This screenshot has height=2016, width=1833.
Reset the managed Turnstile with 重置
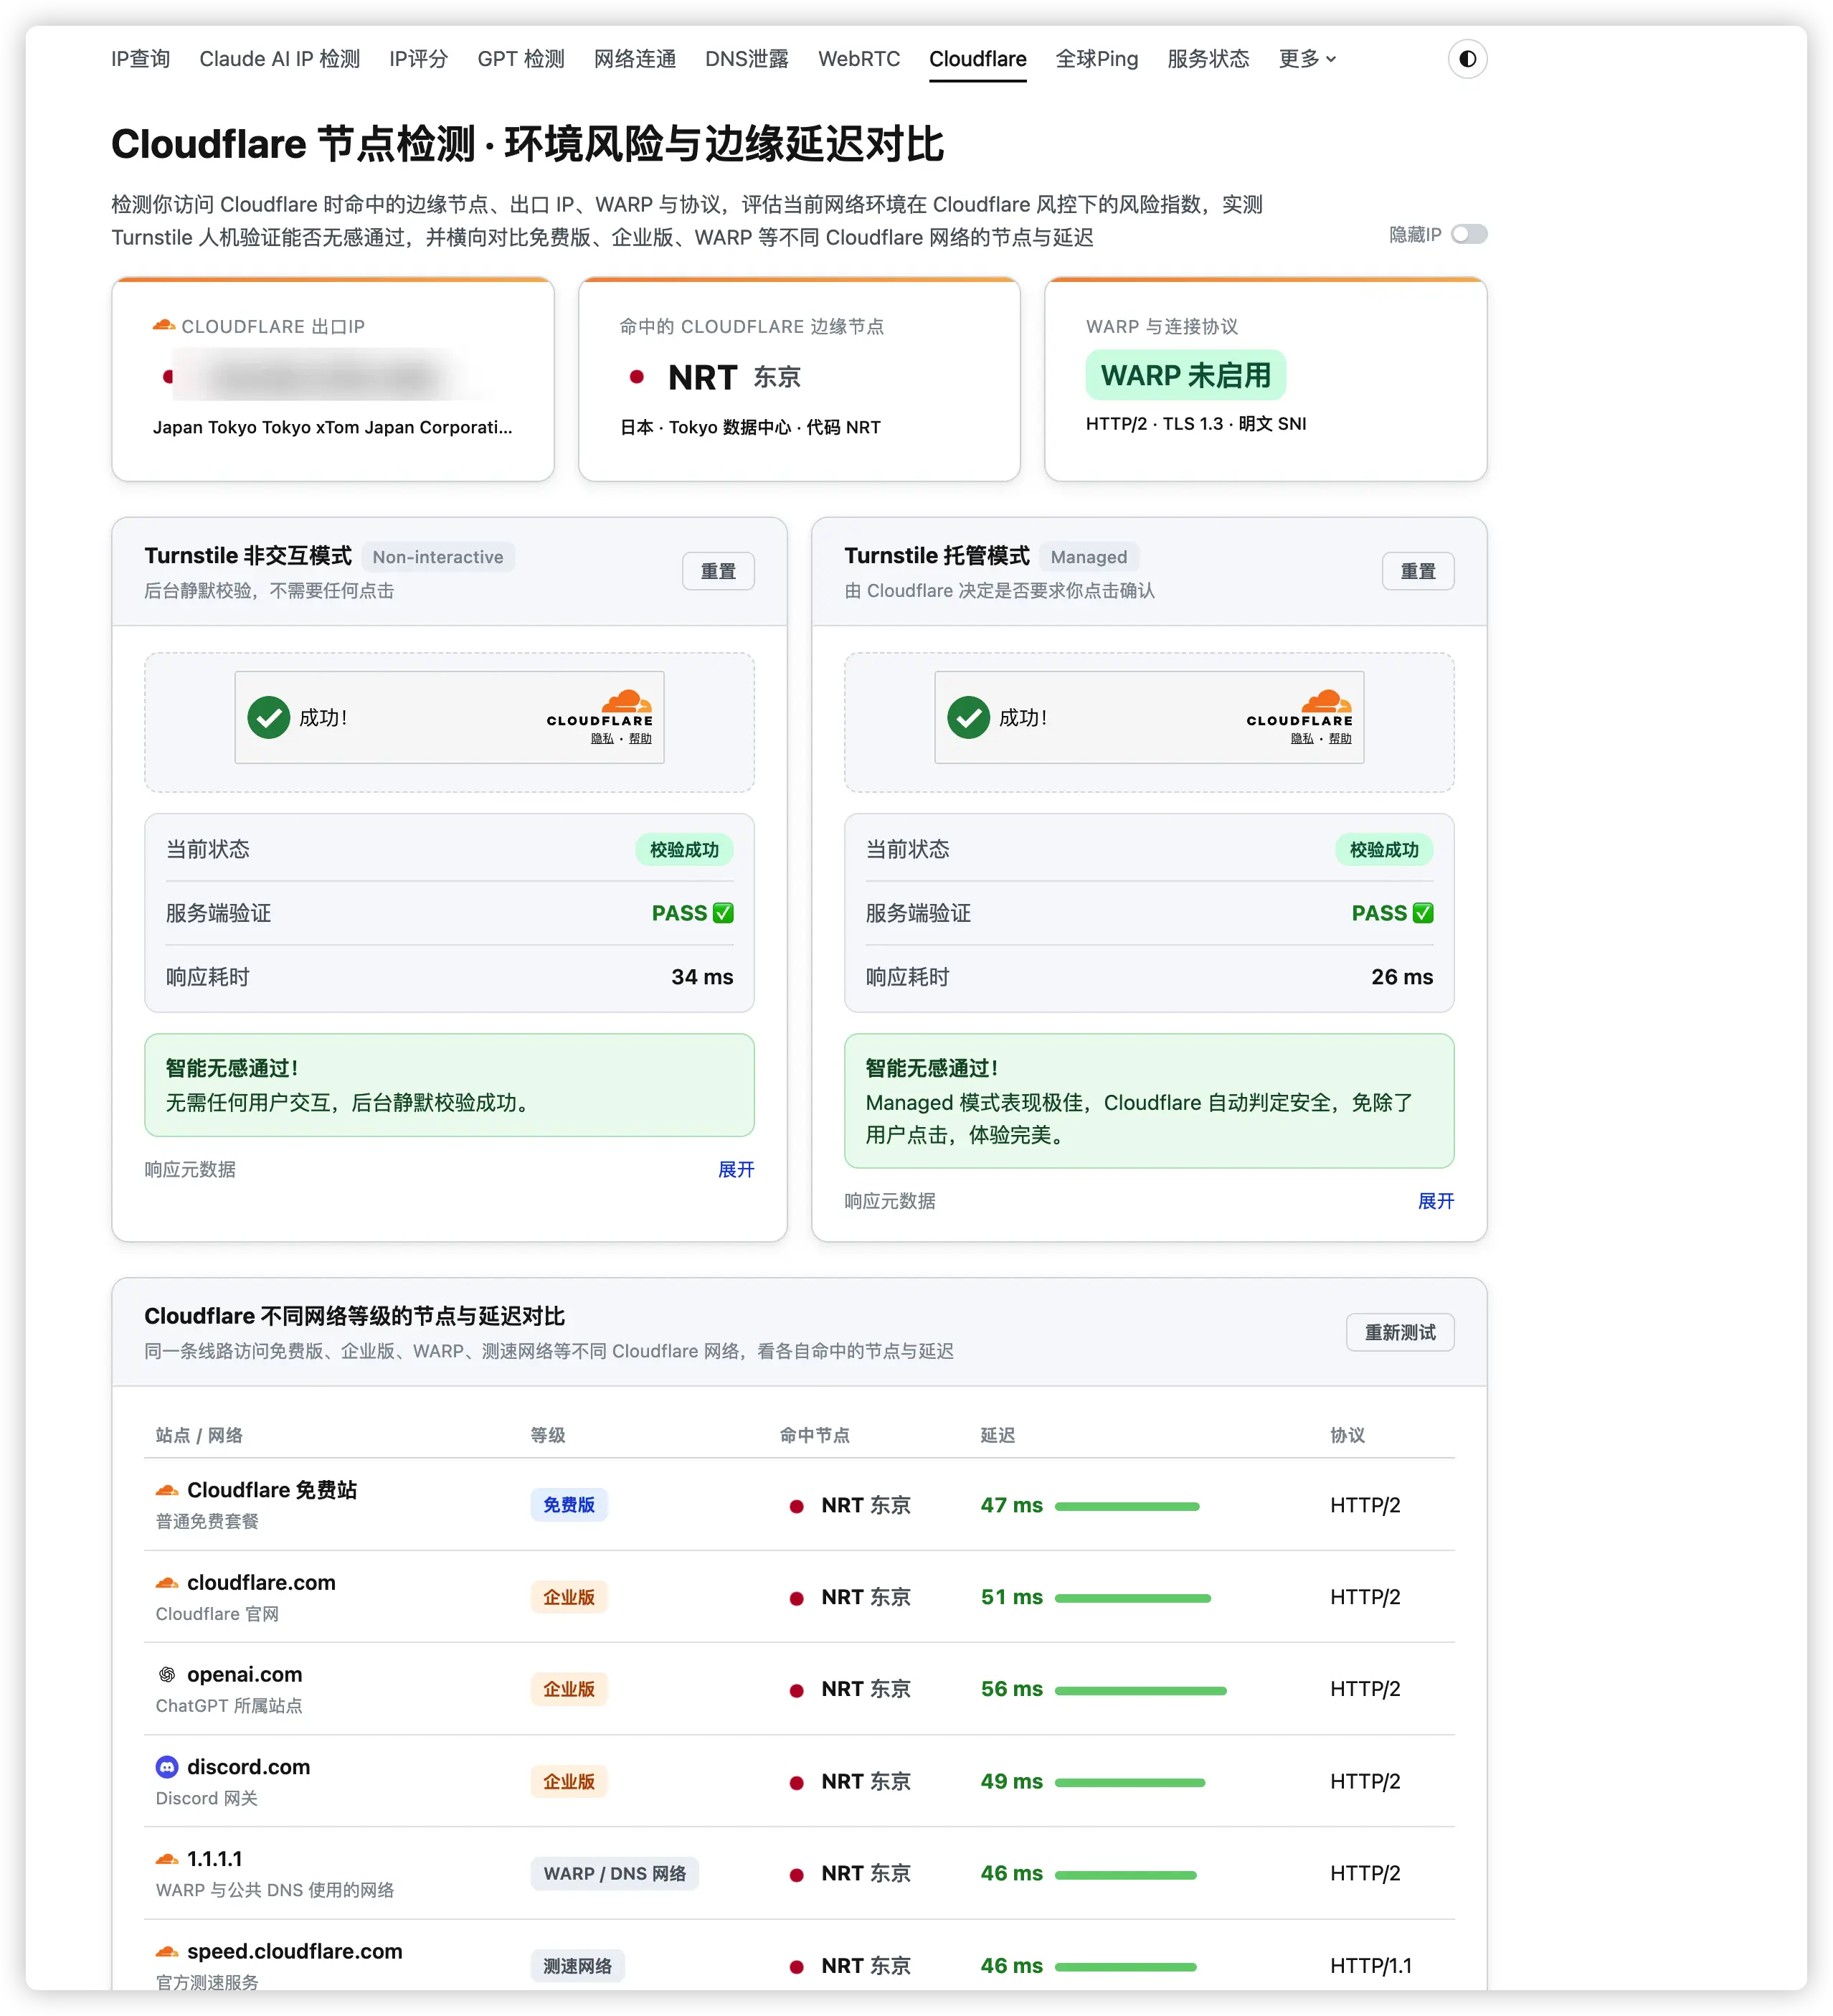1417,571
